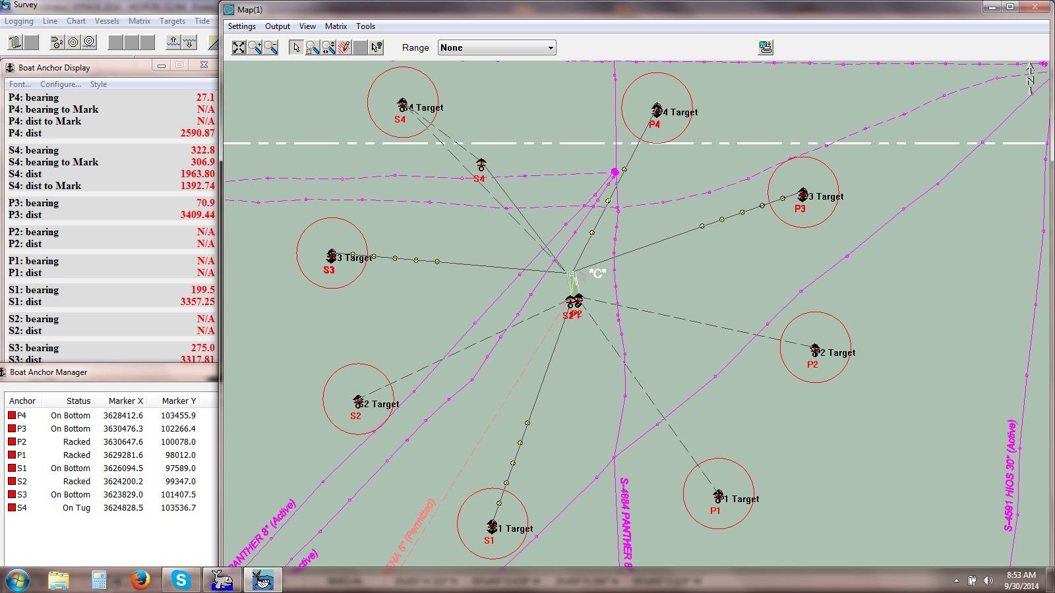
Task: Select anchor P2 row in Anchor Manager
Action: pyautogui.click(x=111, y=442)
